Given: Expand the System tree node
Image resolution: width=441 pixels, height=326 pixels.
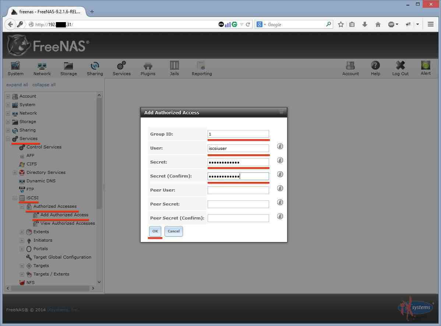Looking at the screenshot, I should click(8, 105).
